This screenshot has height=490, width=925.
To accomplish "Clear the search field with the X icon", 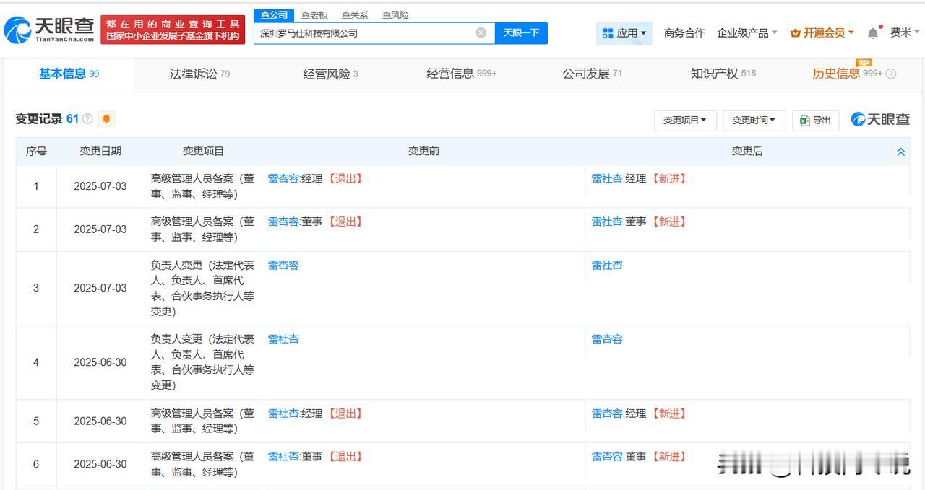I will pyautogui.click(x=481, y=32).
